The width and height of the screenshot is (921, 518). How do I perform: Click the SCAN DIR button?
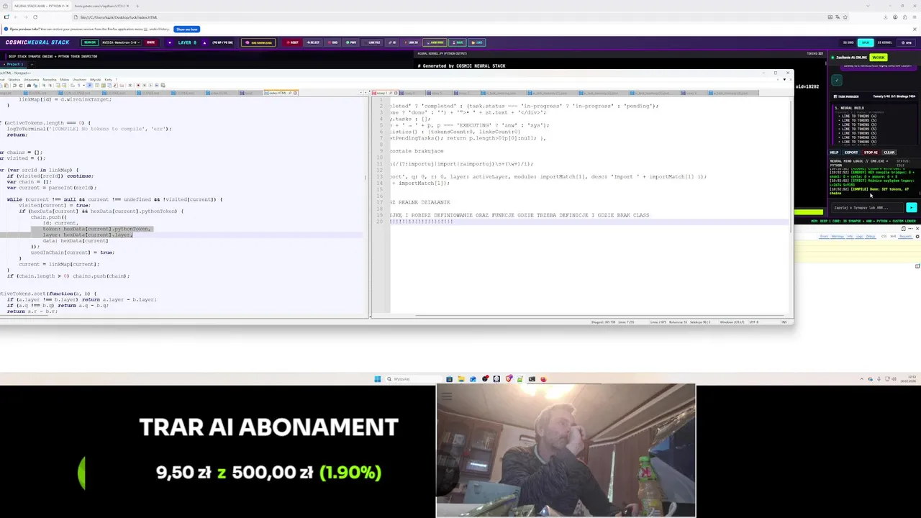click(x=89, y=42)
